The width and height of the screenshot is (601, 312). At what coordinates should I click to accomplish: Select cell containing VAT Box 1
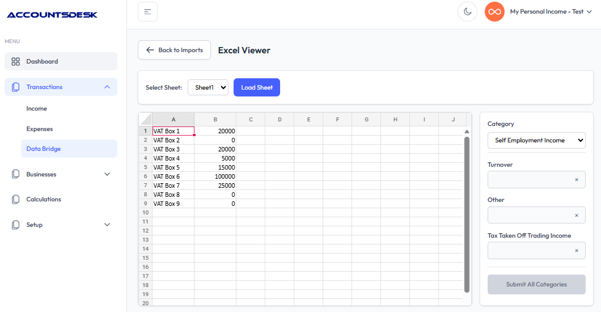coord(173,131)
